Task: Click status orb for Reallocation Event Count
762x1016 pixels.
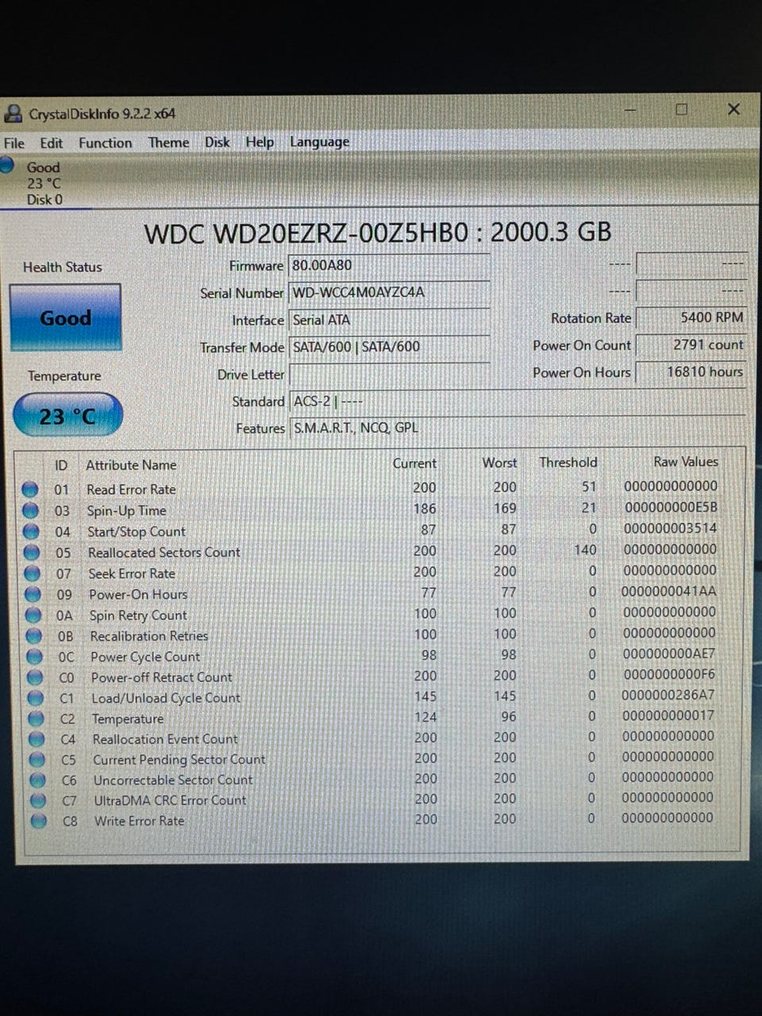Action: point(37,739)
